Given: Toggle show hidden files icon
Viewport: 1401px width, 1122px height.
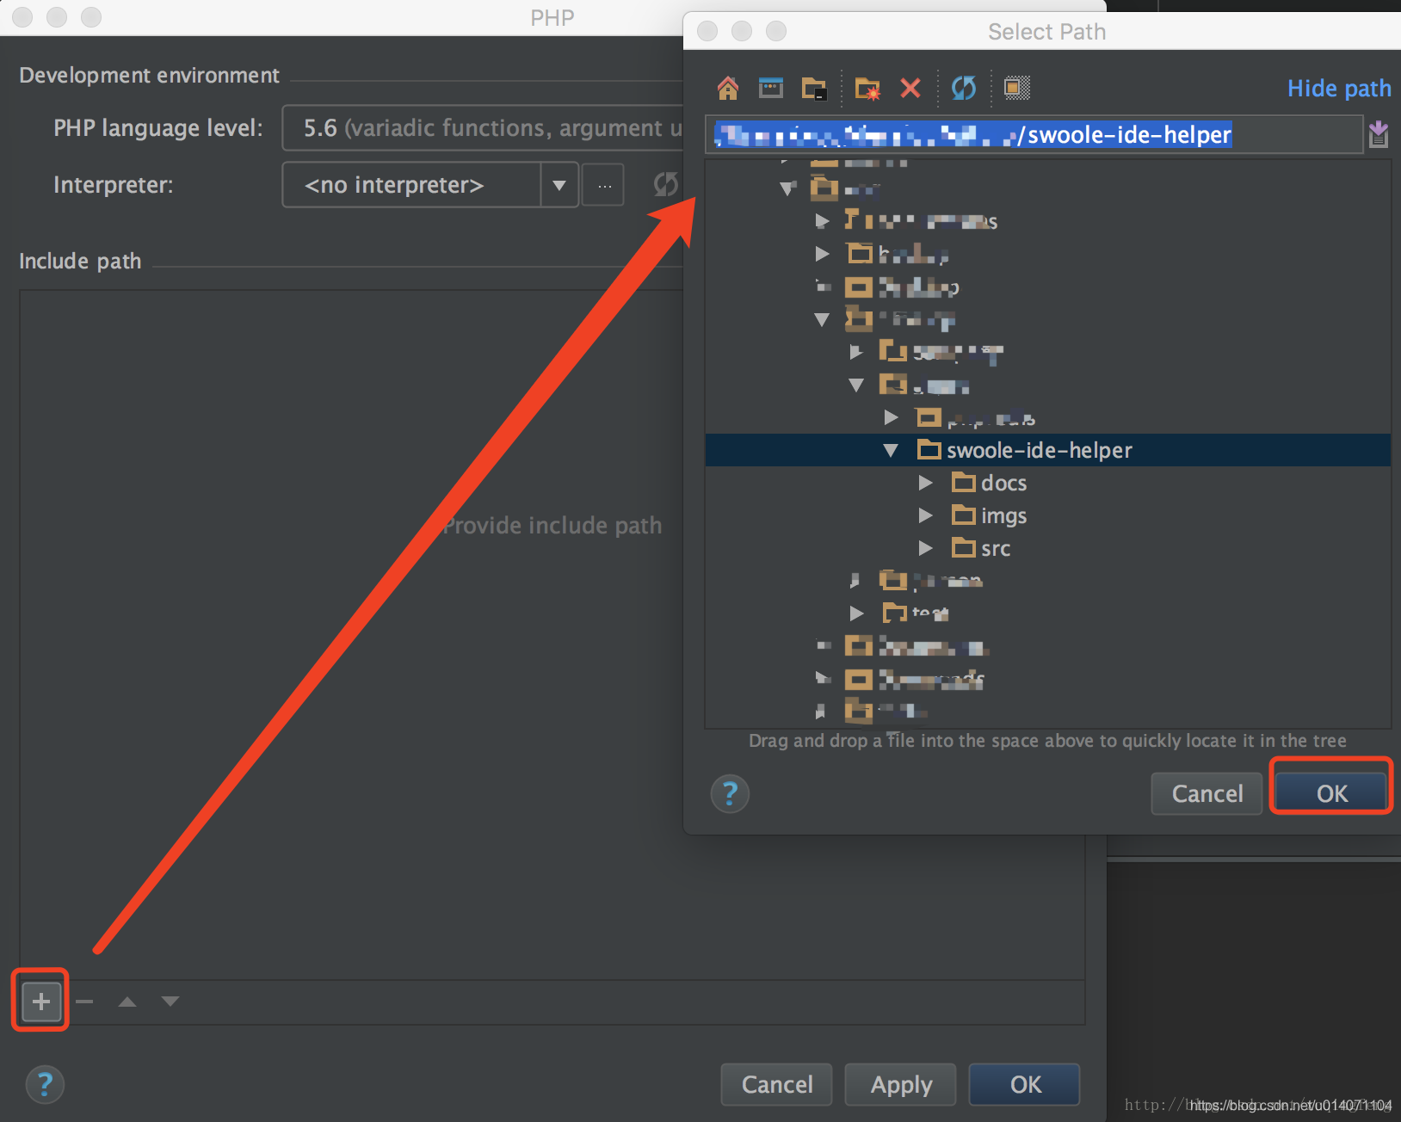Looking at the screenshot, I should (1015, 88).
